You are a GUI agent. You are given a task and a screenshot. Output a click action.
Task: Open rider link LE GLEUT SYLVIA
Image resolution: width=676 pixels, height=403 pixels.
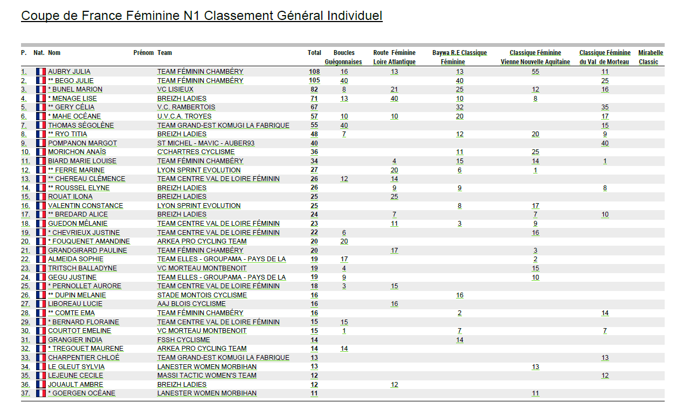click(76, 367)
